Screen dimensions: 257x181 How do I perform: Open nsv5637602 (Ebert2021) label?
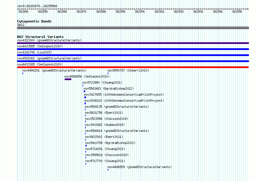click(104, 137)
